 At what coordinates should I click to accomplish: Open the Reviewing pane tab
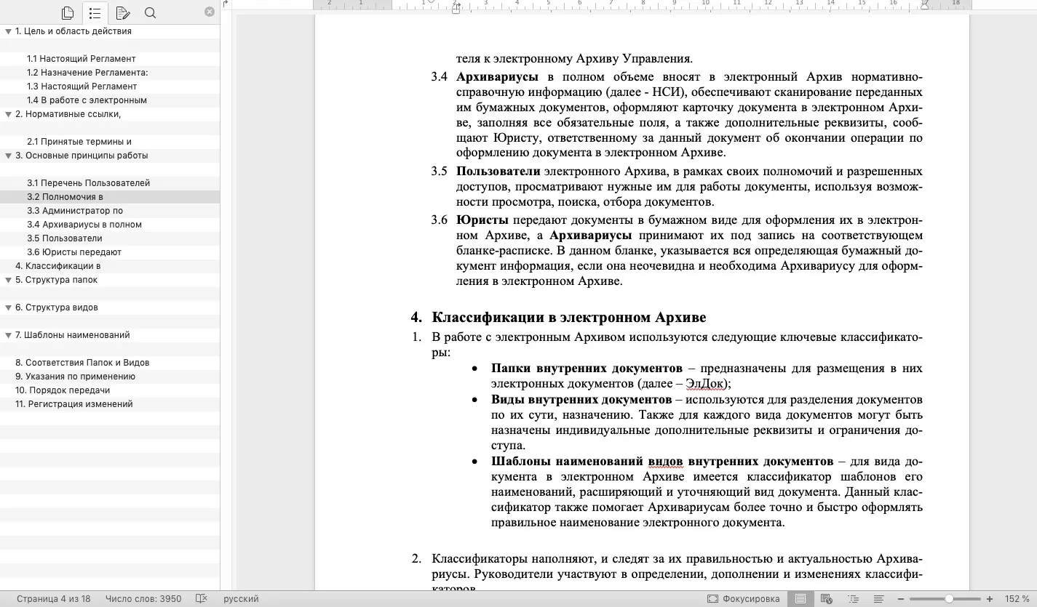click(122, 12)
